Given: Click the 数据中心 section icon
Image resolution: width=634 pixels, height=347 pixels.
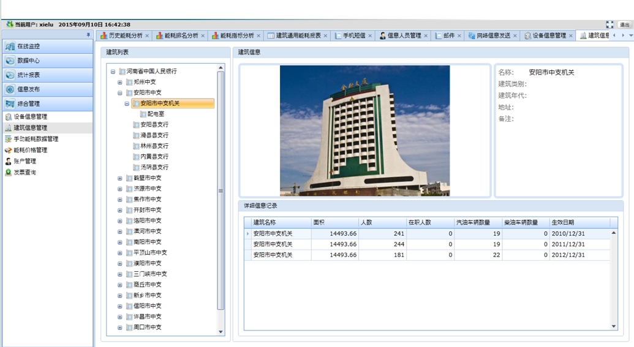Looking at the screenshot, I should [x=10, y=61].
